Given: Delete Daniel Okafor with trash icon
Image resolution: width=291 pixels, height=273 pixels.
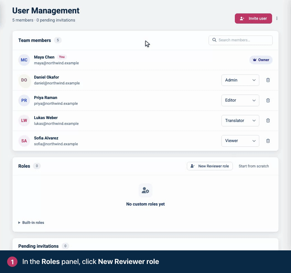Looking at the screenshot, I should point(268,80).
